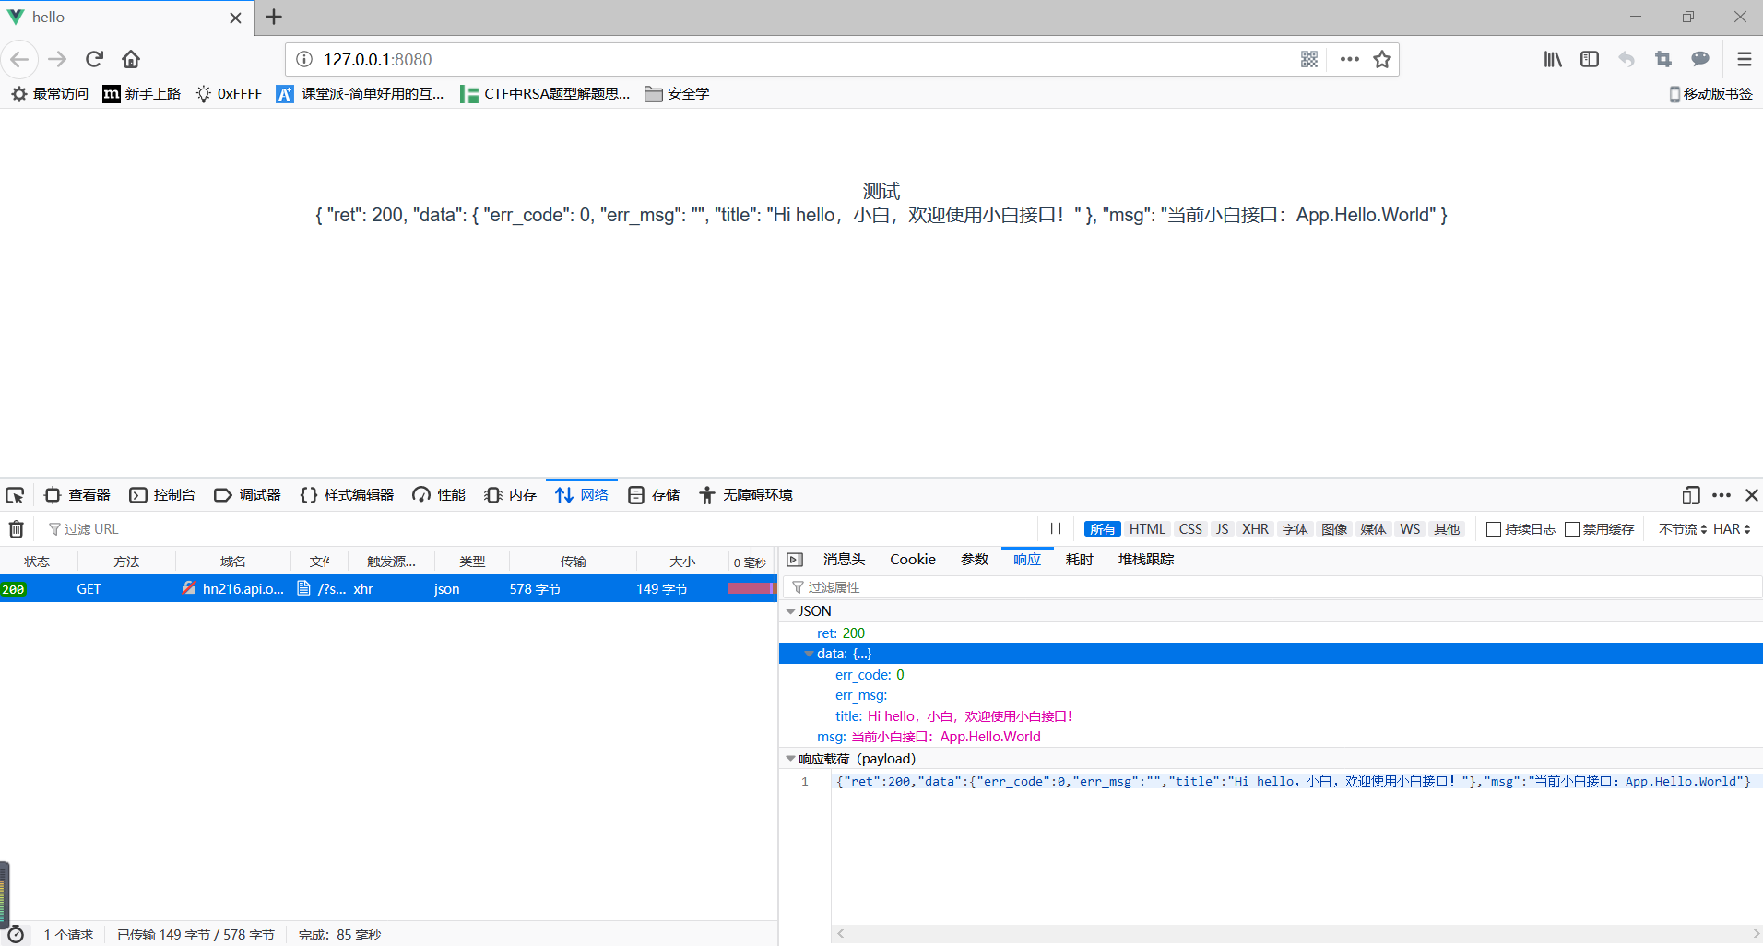Open the QR code icon in address bar
Screen dimensions: 1763x946
pos(1308,59)
